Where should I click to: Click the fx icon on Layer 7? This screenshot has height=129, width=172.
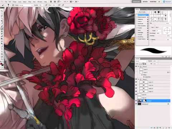[168, 72]
